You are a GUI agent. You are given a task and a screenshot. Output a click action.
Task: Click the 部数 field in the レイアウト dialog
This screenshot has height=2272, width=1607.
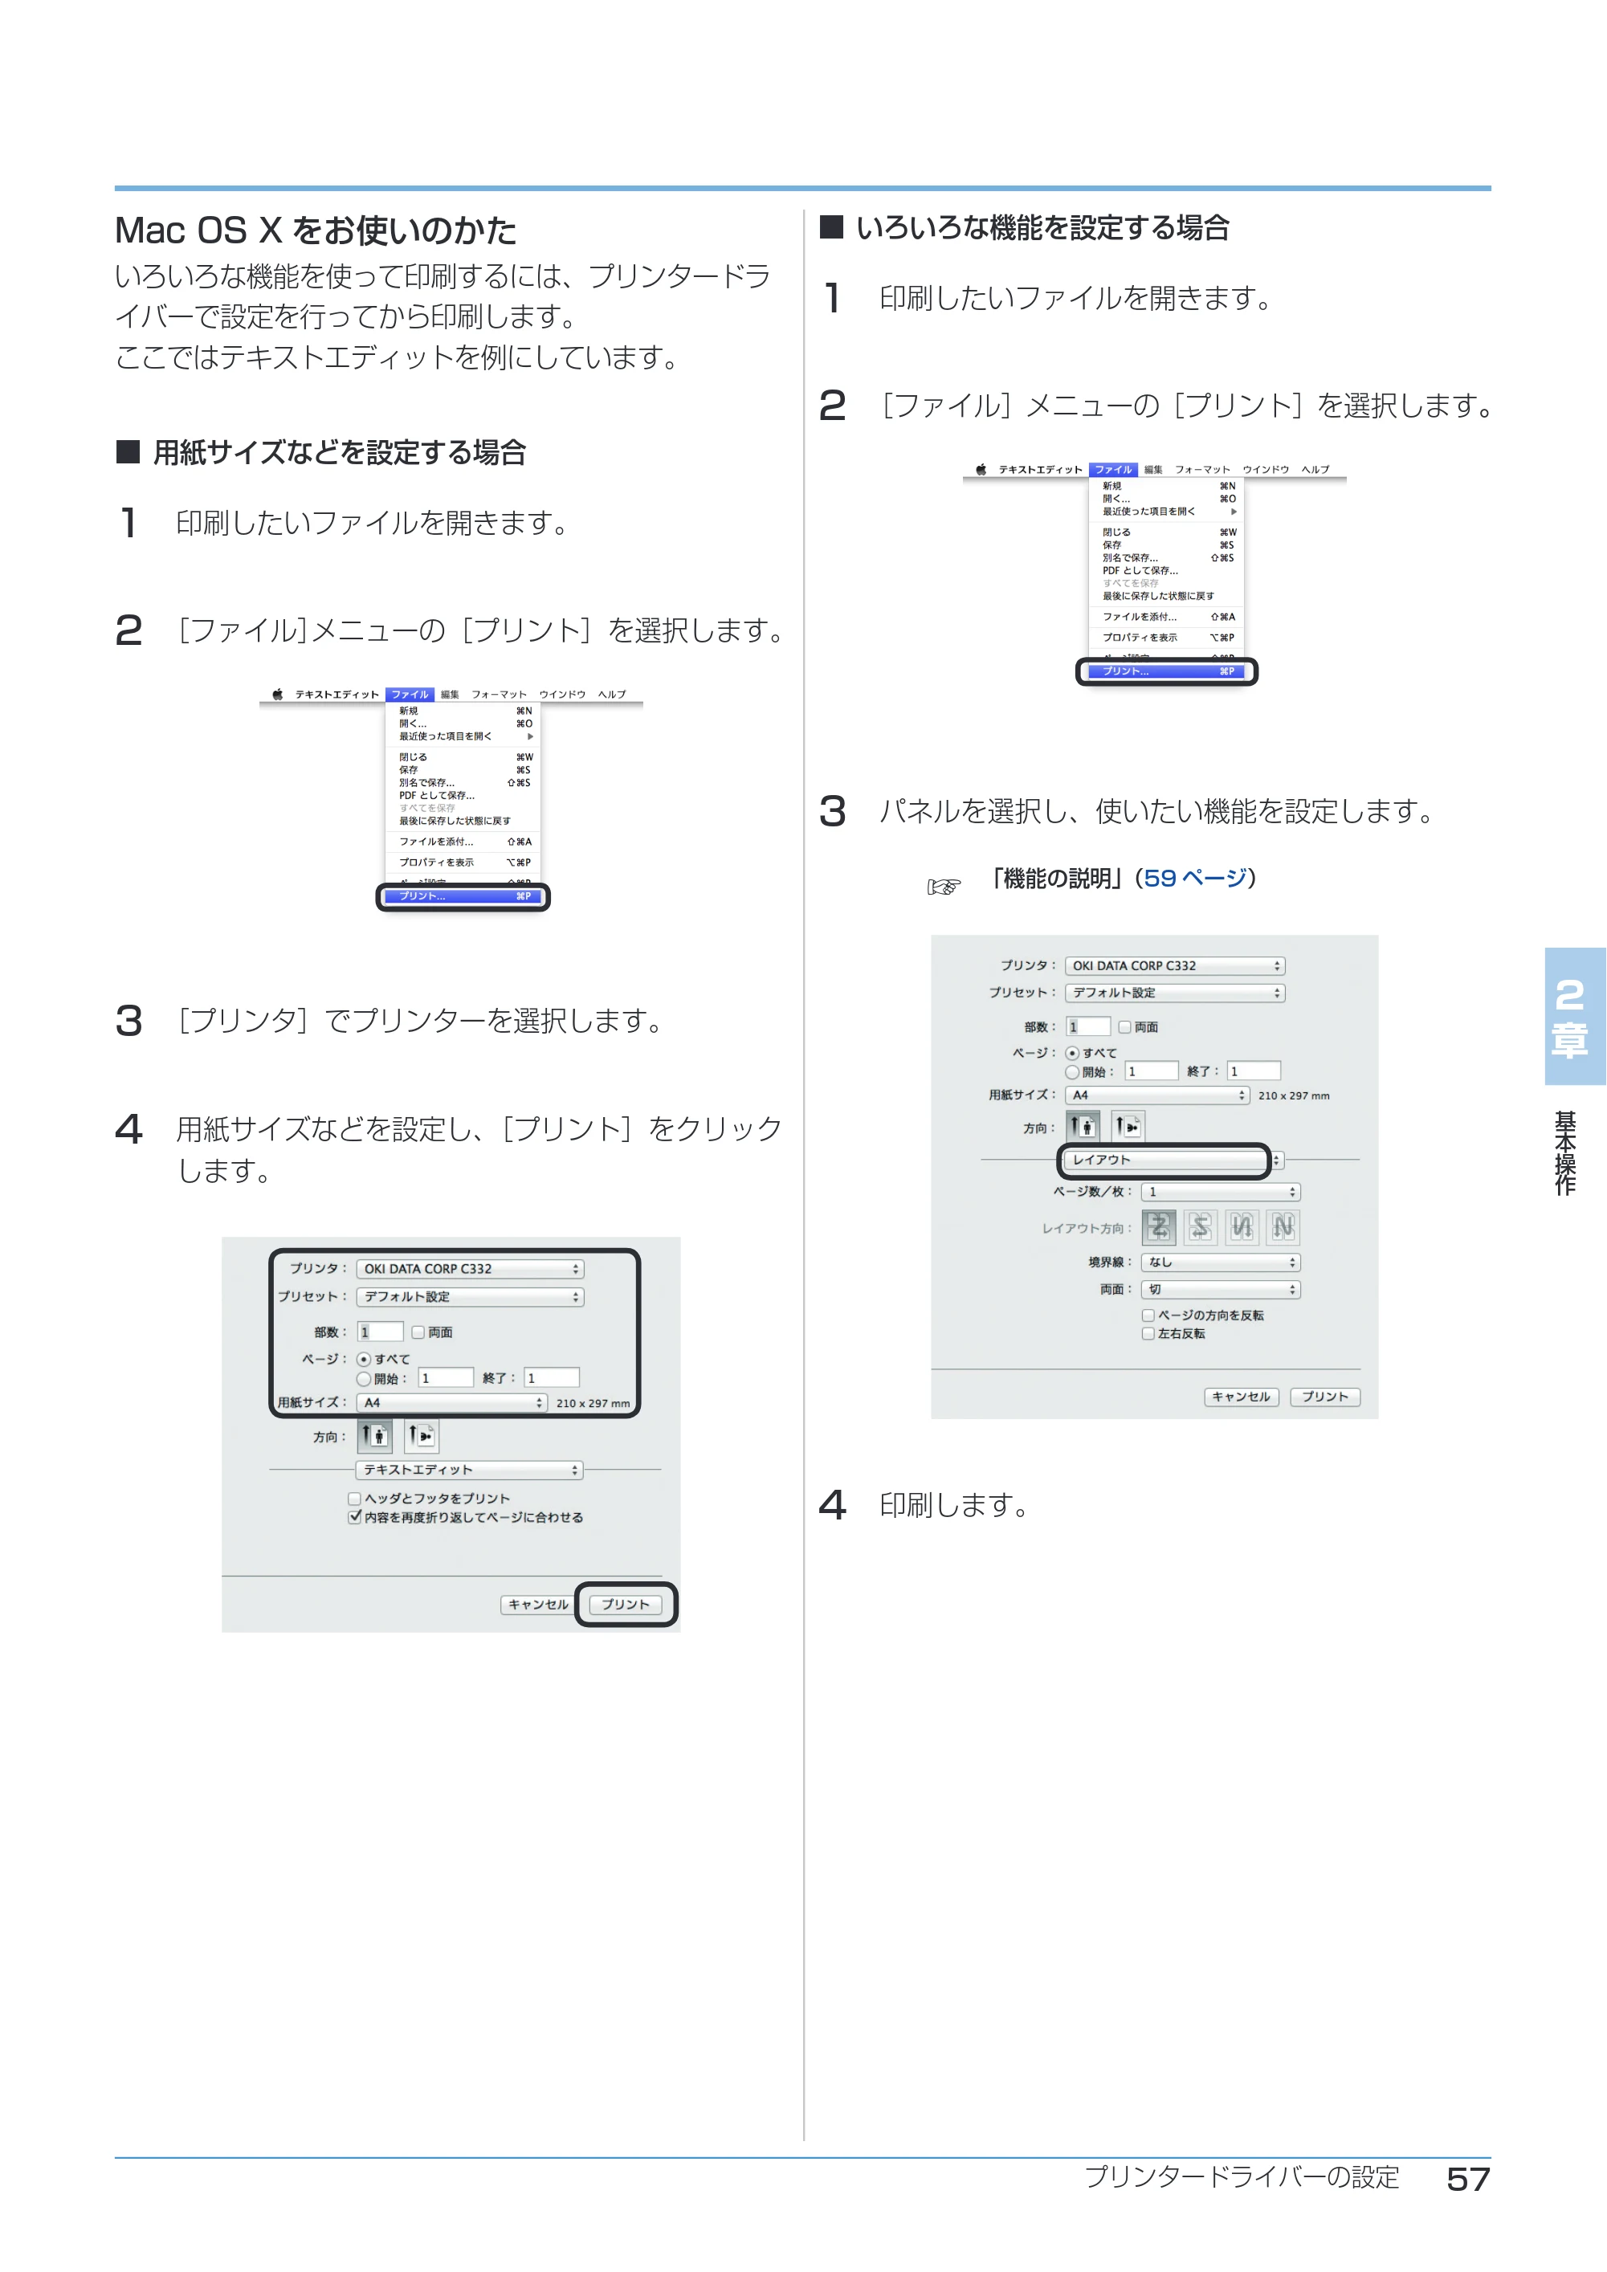[x=1087, y=1027]
